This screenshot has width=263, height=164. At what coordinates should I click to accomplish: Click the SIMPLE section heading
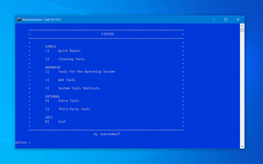[51, 47]
